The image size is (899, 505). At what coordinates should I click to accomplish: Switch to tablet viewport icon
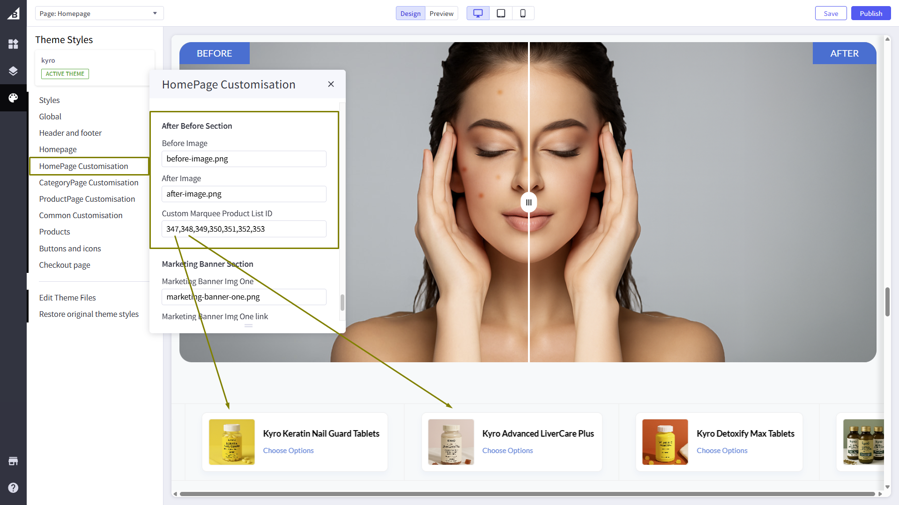pos(501,14)
